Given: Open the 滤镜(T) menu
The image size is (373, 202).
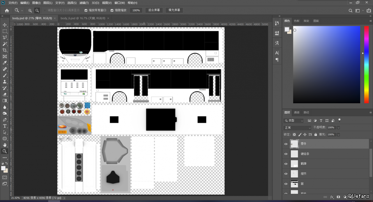Looking at the screenshot, I should pyautogui.click(x=84, y=3).
